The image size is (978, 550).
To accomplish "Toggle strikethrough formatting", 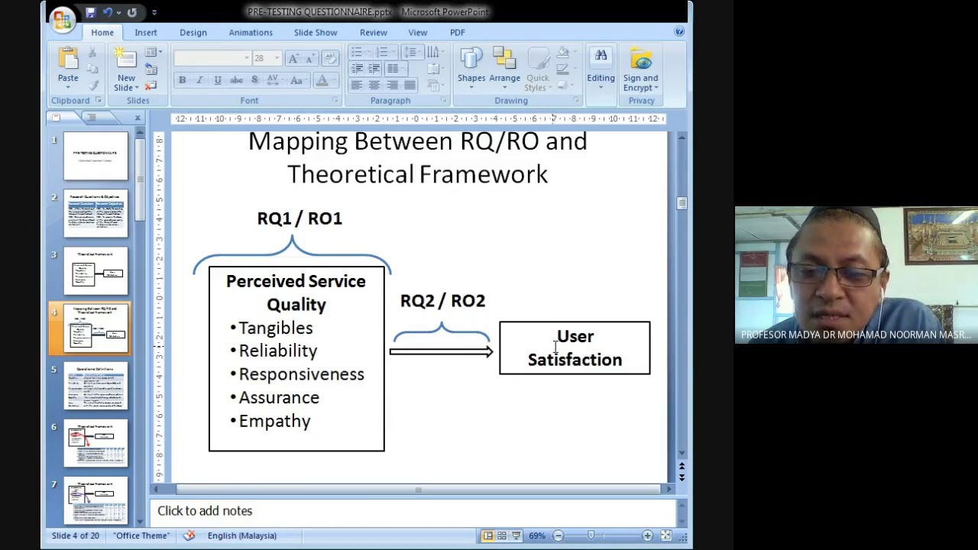I will click(237, 81).
